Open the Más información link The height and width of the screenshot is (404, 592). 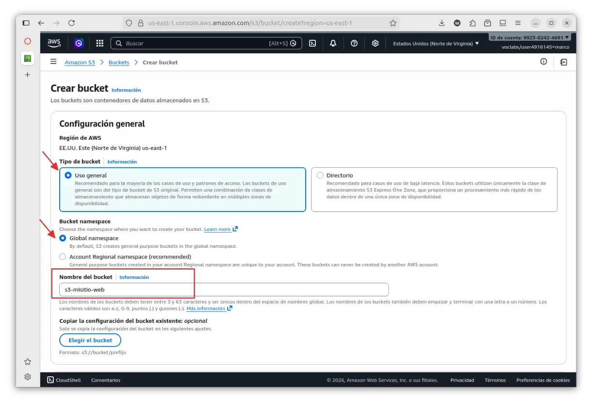(x=206, y=308)
